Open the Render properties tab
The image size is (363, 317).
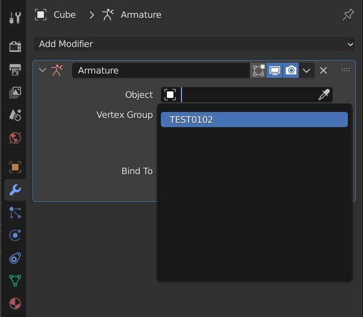click(x=15, y=46)
